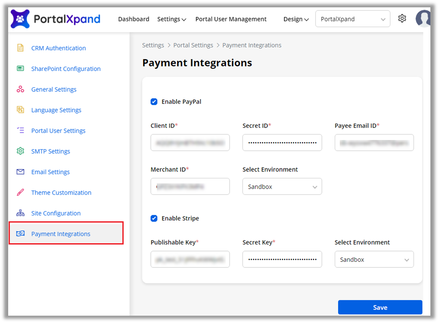Uncheck the Enable Stripe checkbox
This screenshot has width=439, height=323.
coord(154,218)
